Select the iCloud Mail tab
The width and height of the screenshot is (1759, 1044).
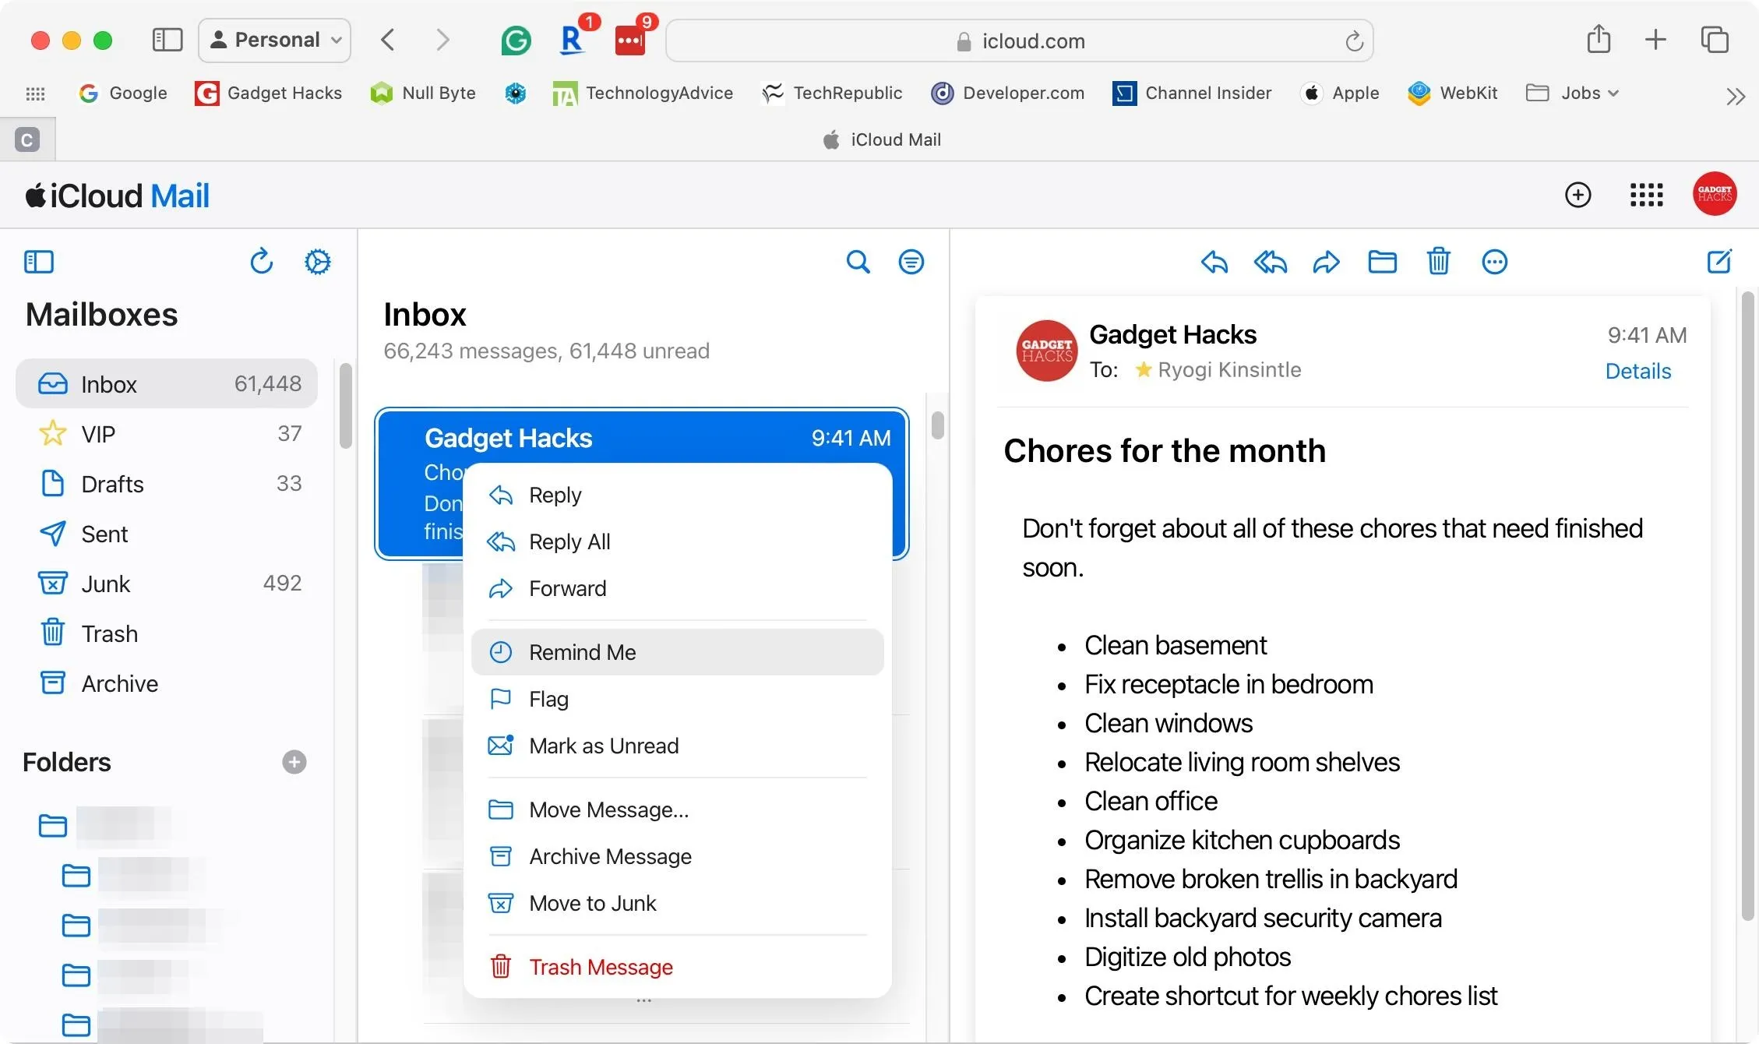pyautogui.click(x=882, y=139)
